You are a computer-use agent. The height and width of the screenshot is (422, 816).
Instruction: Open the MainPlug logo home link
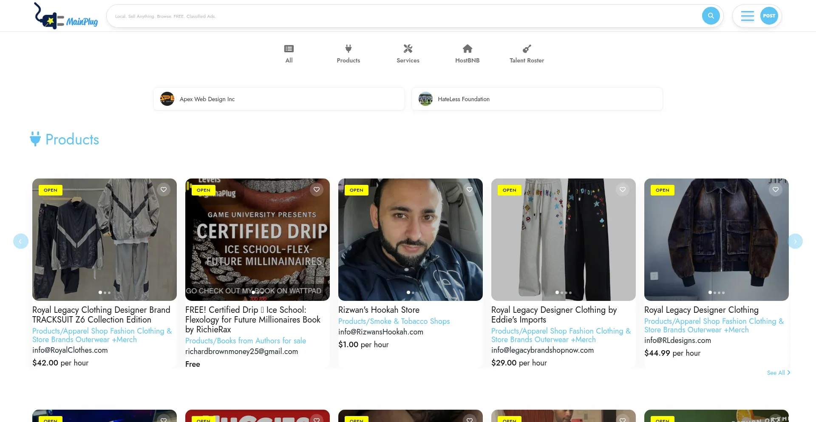tap(66, 16)
